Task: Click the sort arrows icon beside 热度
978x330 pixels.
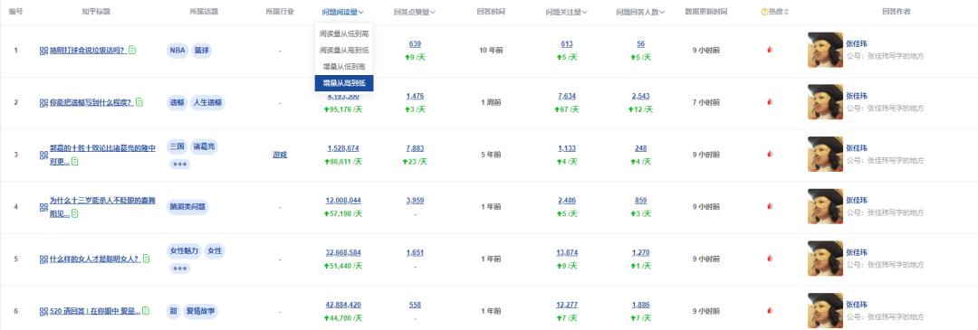Action: [787, 12]
